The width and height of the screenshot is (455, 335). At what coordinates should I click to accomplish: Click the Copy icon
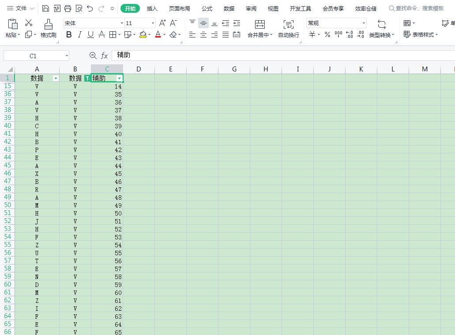pos(28,34)
